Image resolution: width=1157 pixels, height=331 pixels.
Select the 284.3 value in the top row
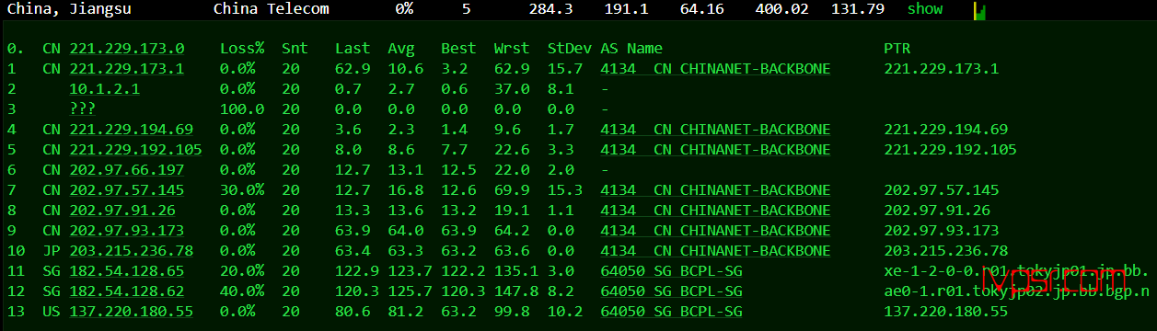[550, 8]
